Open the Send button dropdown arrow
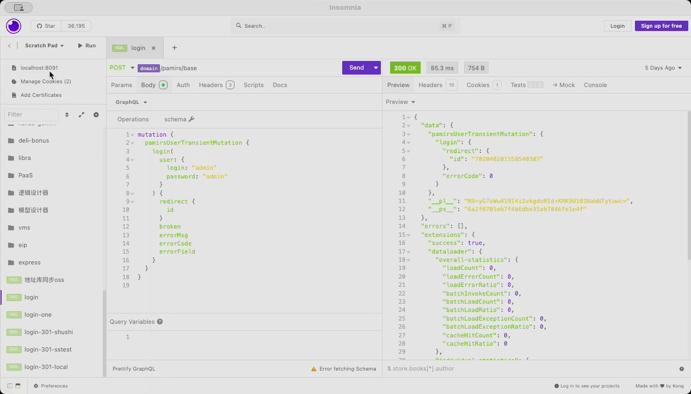The image size is (691, 394). (x=375, y=68)
